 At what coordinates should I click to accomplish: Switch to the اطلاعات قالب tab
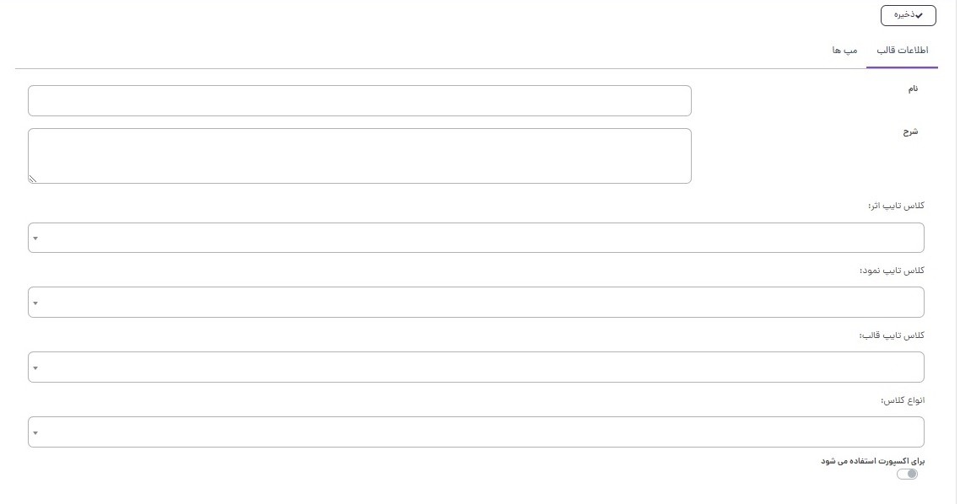pos(902,51)
